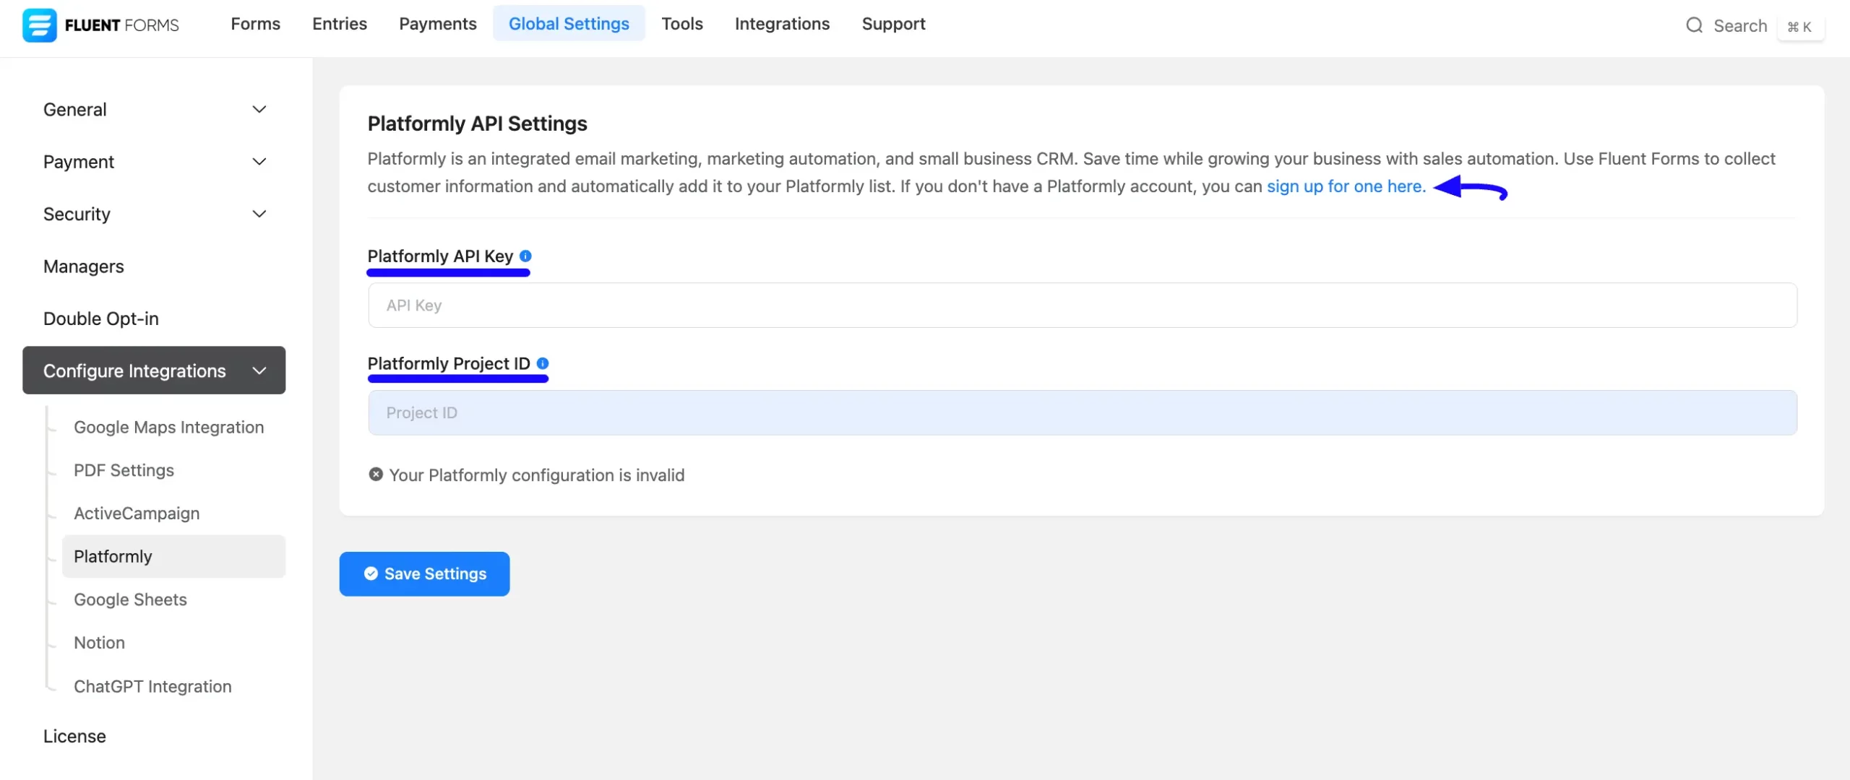Screen dimensions: 1850x780
Task: Open Google Sheets integration settings
Action: click(130, 599)
